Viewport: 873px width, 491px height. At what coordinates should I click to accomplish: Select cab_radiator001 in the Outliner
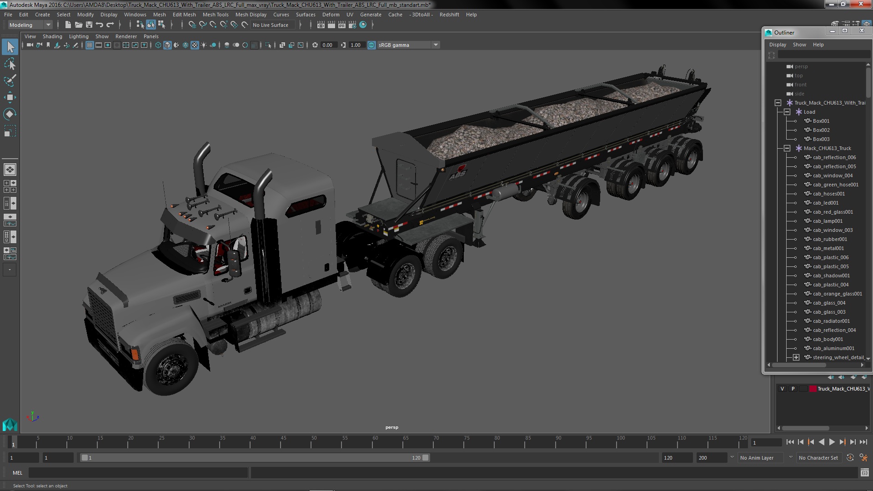[x=831, y=321]
